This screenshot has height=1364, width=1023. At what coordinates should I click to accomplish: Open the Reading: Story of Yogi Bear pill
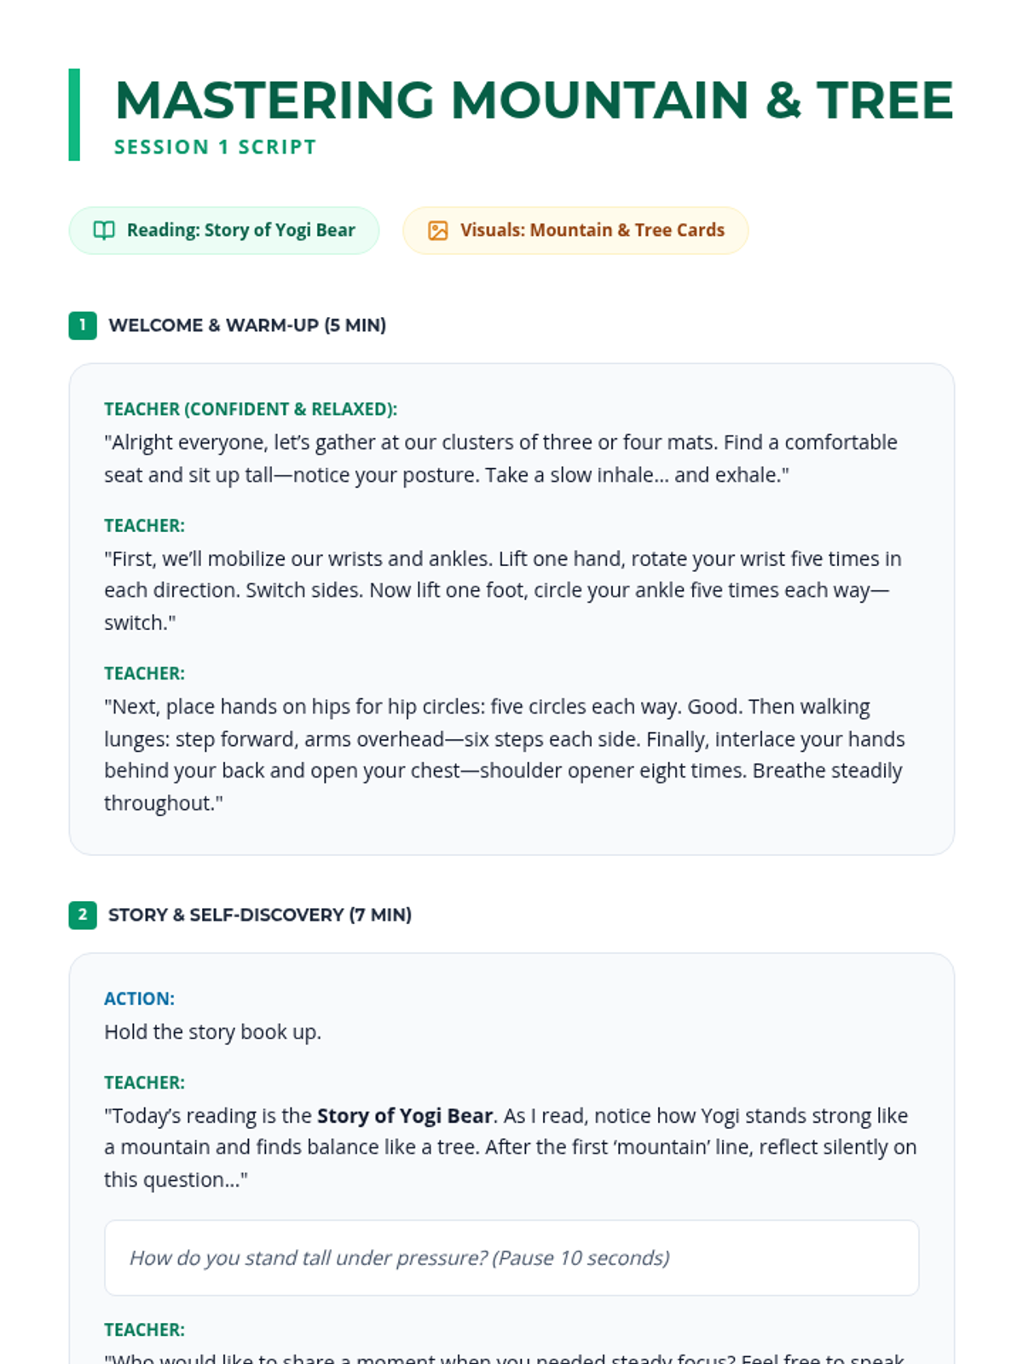click(x=224, y=230)
